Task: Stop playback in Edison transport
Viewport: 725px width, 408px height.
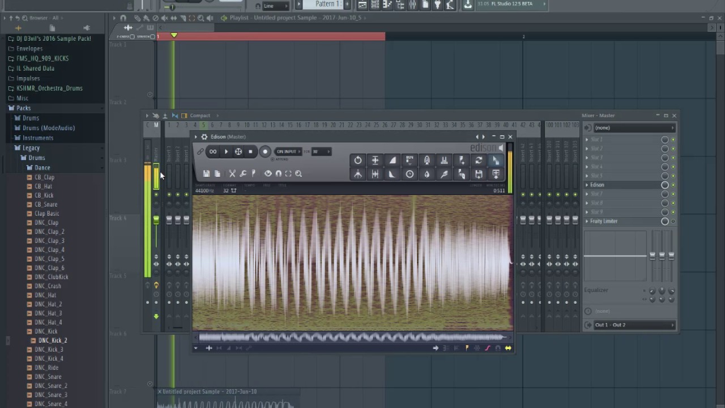Action: [x=250, y=151]
